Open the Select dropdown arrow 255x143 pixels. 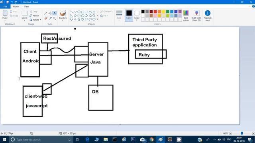tap(25, 20)
